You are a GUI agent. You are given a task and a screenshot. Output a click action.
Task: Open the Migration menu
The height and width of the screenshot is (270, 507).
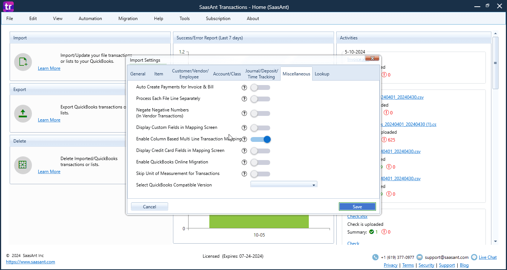[128, 18]
